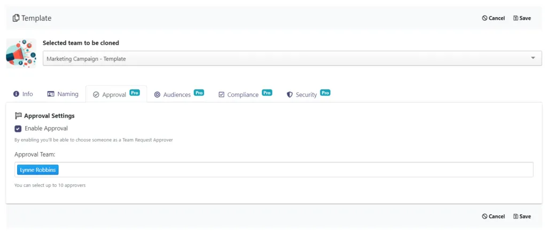Click the 'Approval Settings' heading
Viewport: 547px width, 234px height.
pyautogui.click(x=49, y=116)
